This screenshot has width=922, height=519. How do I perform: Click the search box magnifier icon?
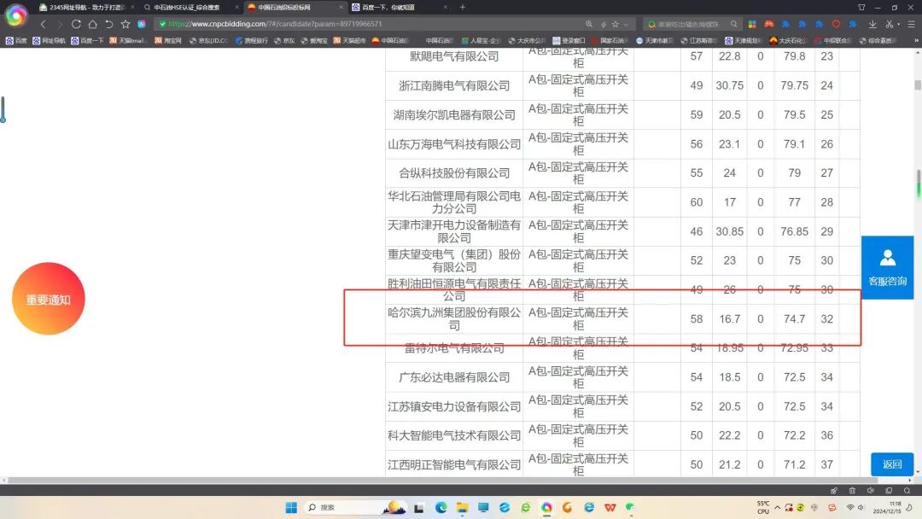click(x=734, y=24)
